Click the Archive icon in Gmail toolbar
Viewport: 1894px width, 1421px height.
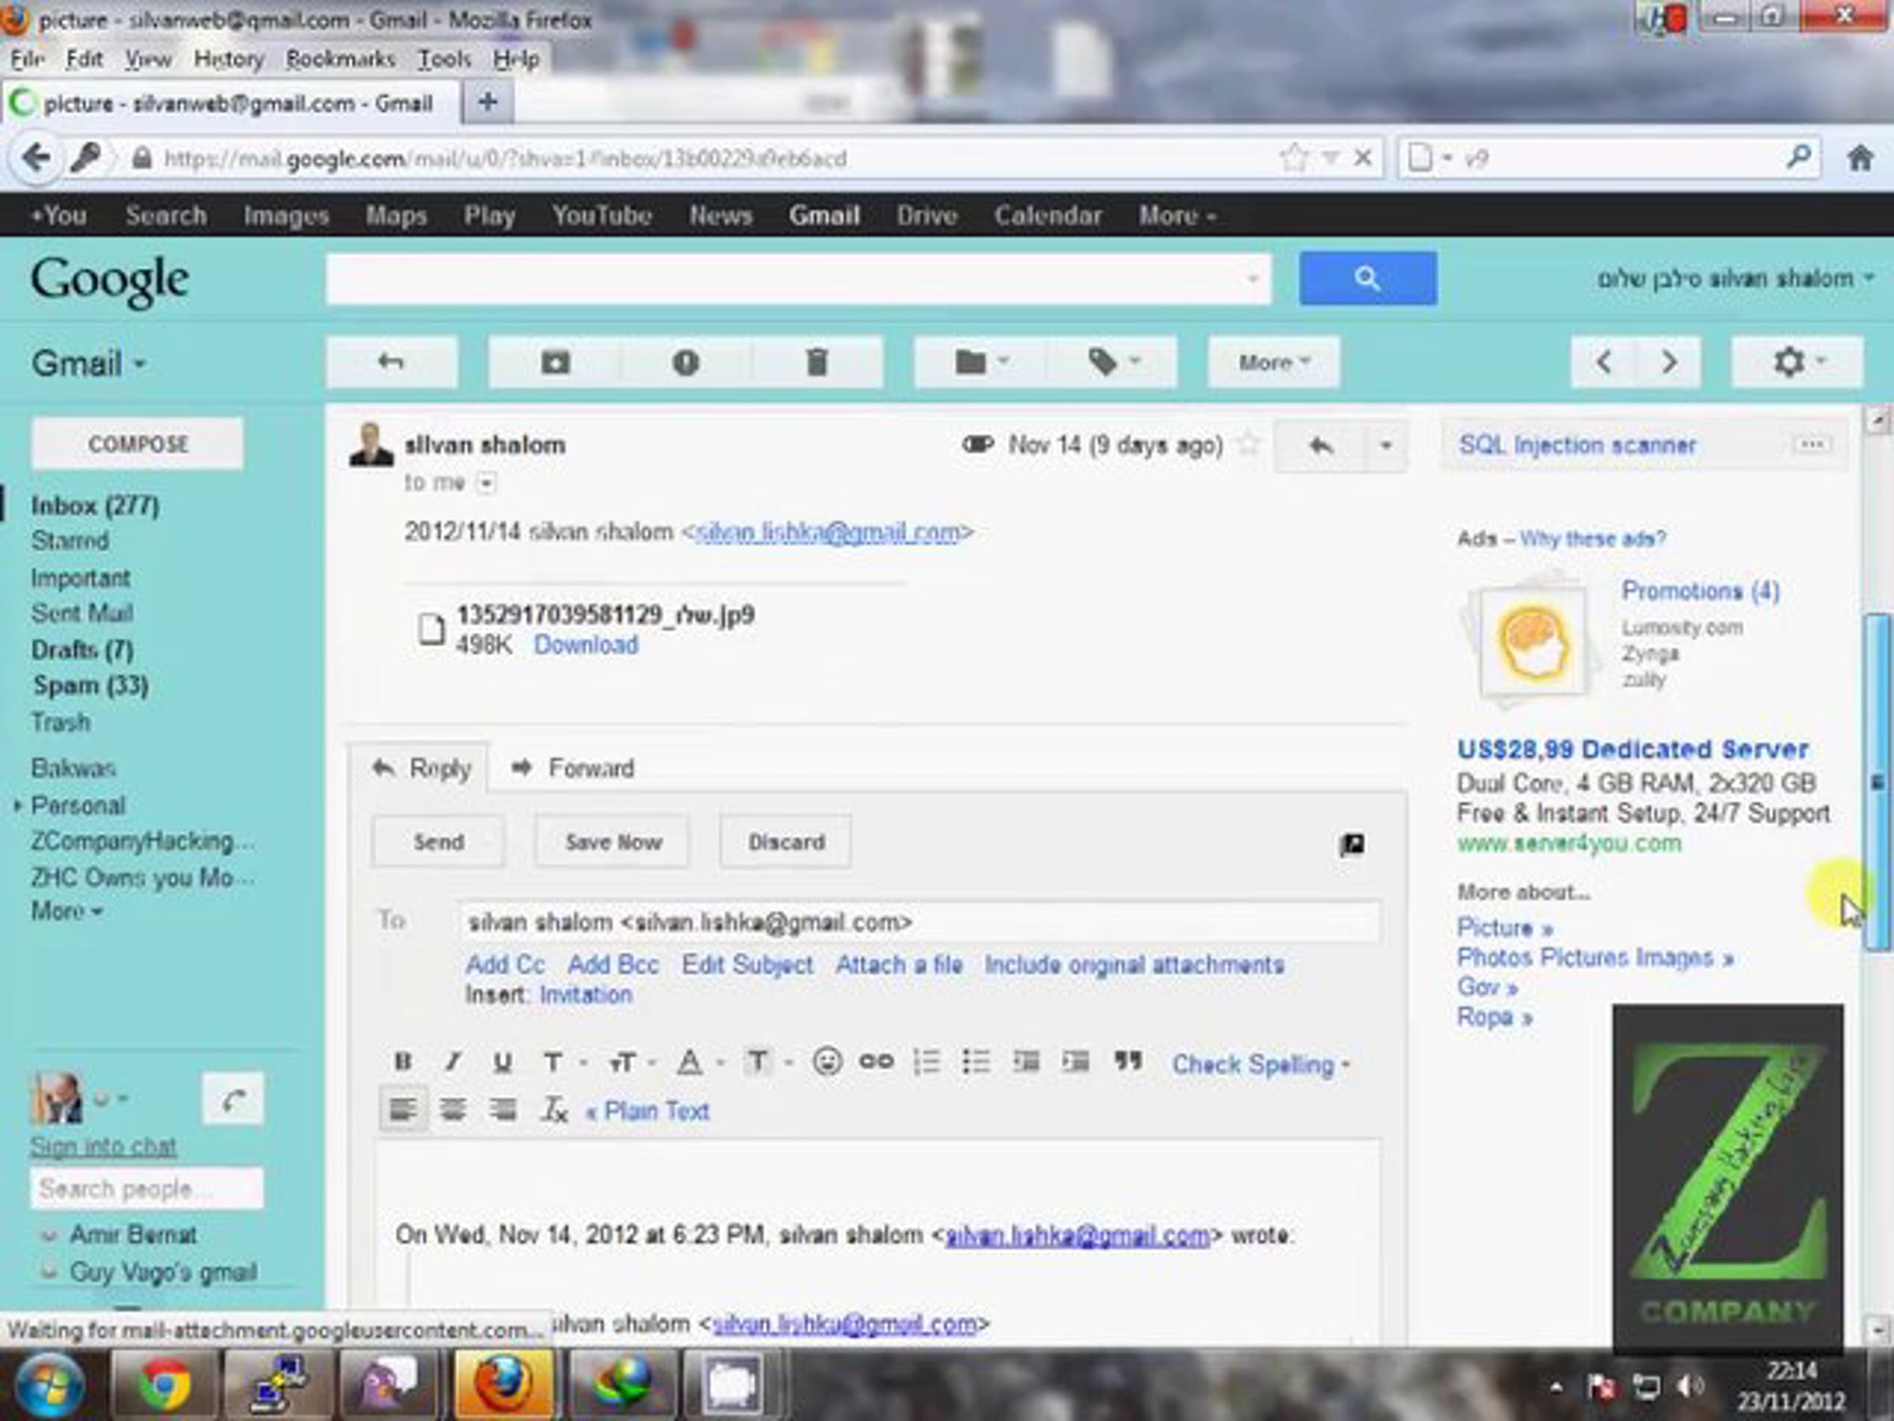(555, 362)
